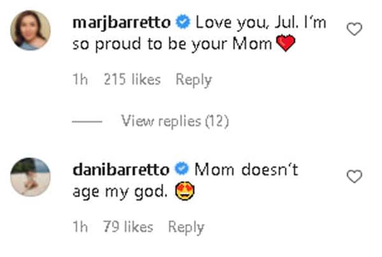
Task: Open danibarretto's profile picture
Action: (x=30, y=177)
